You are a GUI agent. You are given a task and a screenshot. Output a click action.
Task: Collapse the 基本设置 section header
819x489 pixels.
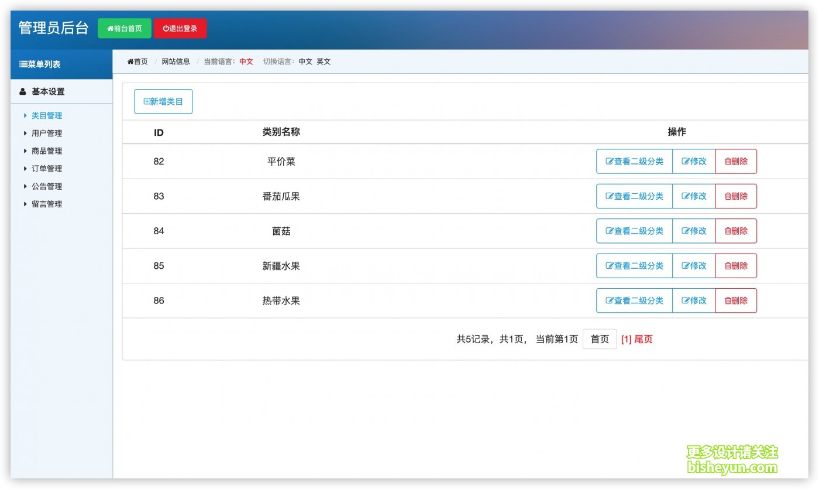pos(61,91)
